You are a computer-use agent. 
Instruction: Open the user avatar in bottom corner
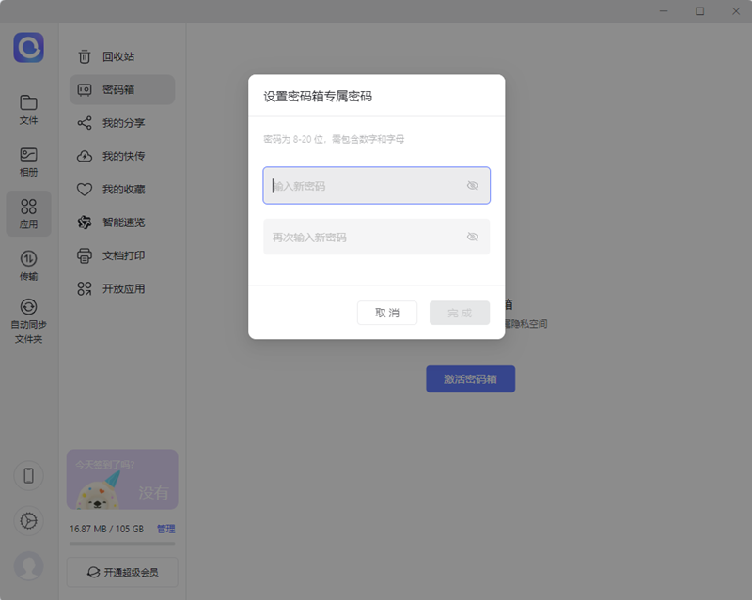(x=28, y=566)
